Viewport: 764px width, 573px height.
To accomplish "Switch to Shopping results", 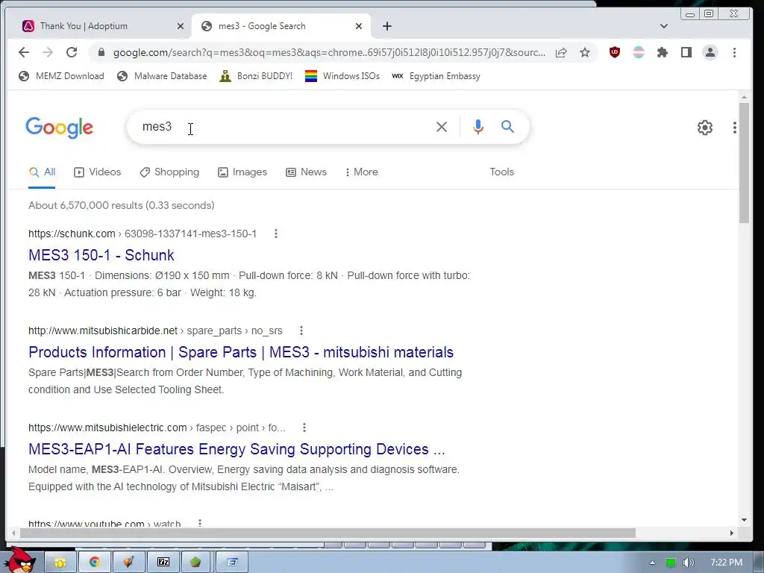I will click(169, 172).
